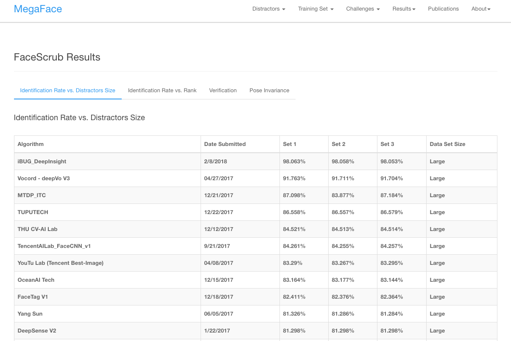Select the iBUG_DeepInsight table row

point(42,162)
